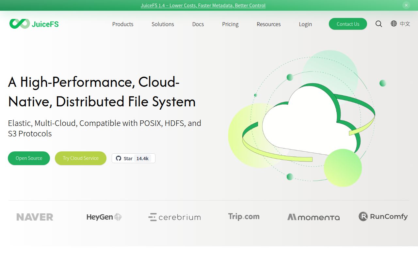
Task: Open the Solutions menu
Action: pyautogui.click(x=163, y=24)
